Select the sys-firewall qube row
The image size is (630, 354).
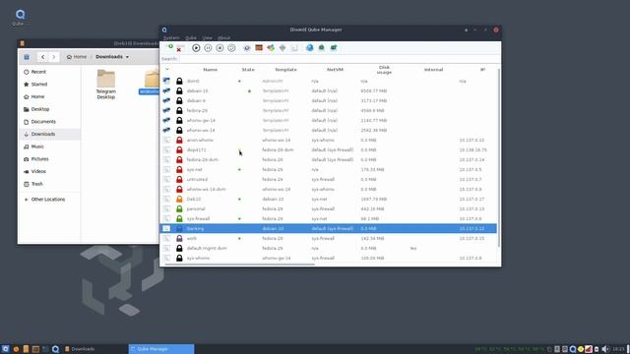coord(329,218)
